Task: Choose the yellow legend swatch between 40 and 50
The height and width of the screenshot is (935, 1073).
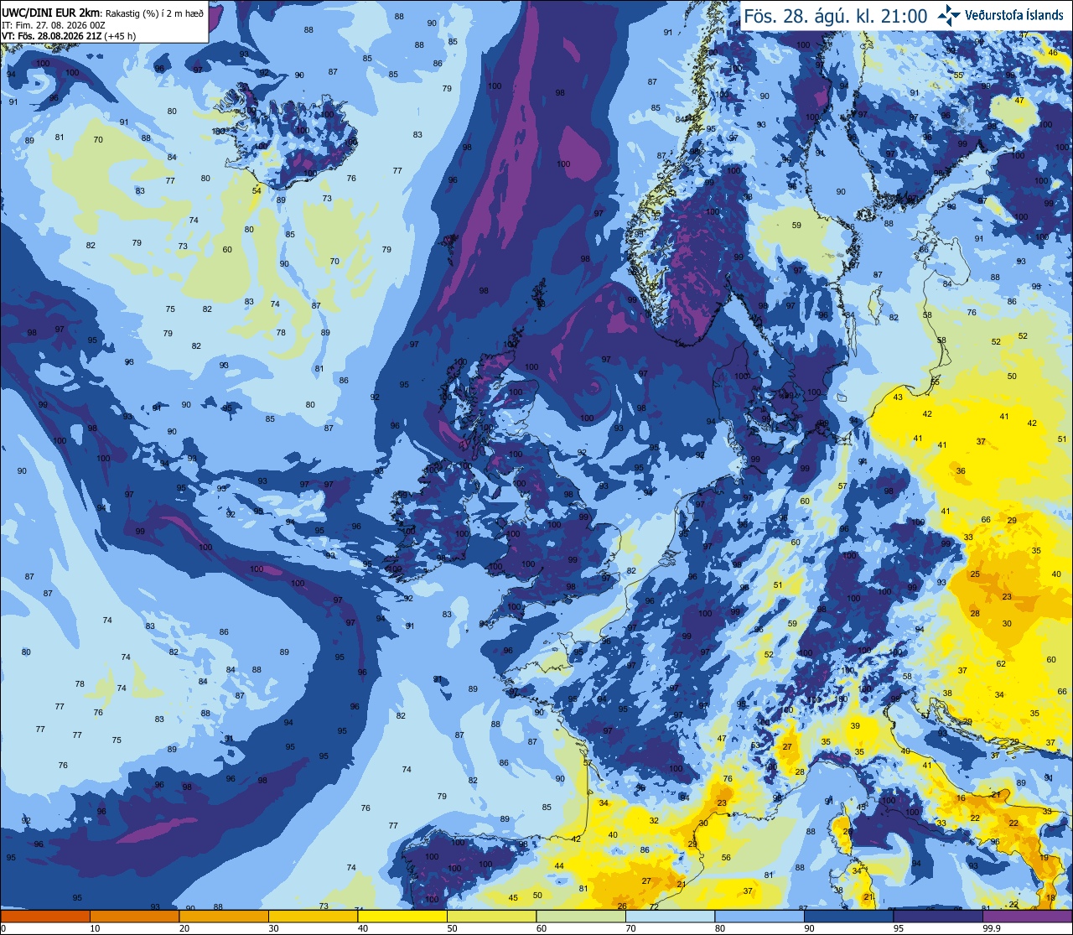Action: pos(402,916)
